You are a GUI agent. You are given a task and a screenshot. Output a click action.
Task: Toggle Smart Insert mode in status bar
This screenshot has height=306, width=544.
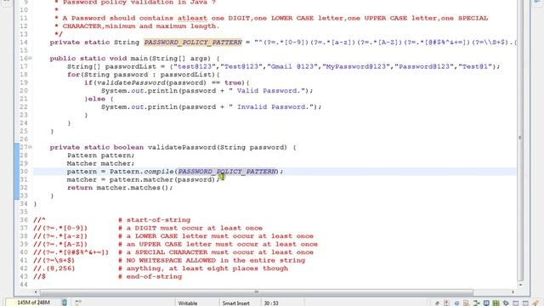(236, 303)
